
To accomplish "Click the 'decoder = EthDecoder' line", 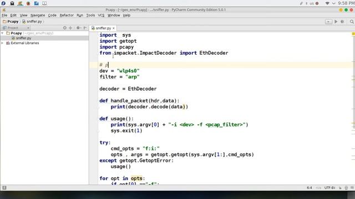I will coord(128,89).
